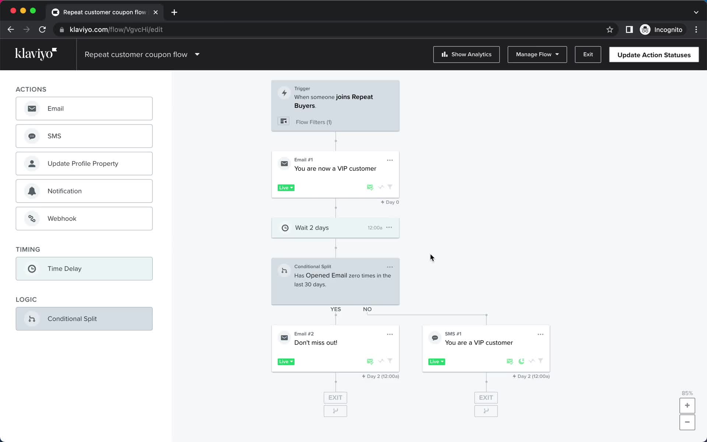Click the return arrow below left EXIT
Screen dimensions: 707x442
335,411
